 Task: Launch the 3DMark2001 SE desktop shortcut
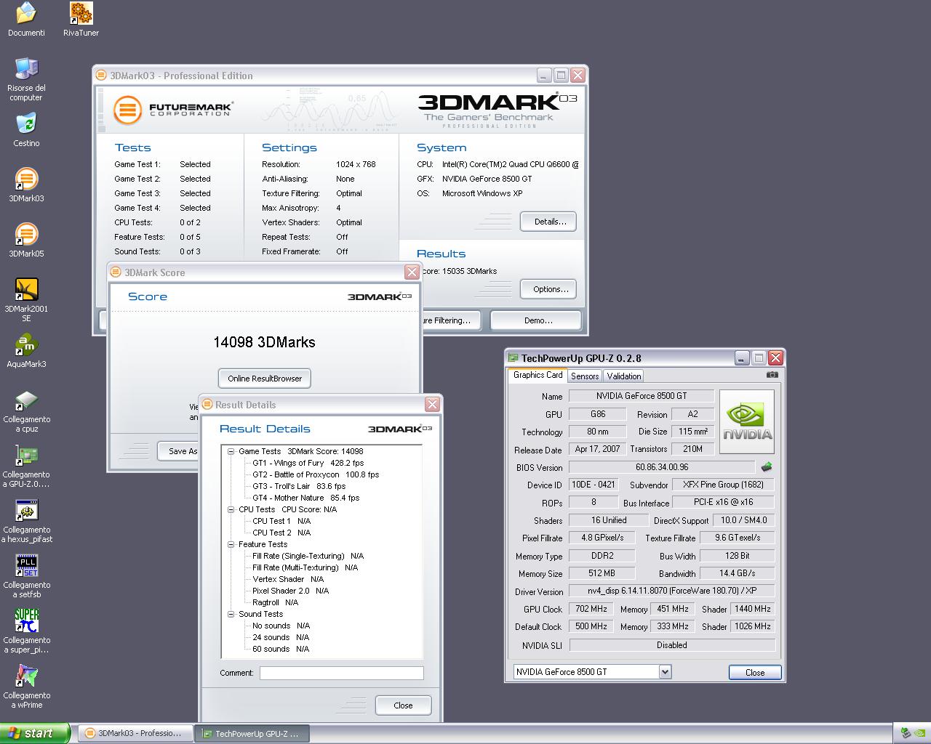[26, 289]
